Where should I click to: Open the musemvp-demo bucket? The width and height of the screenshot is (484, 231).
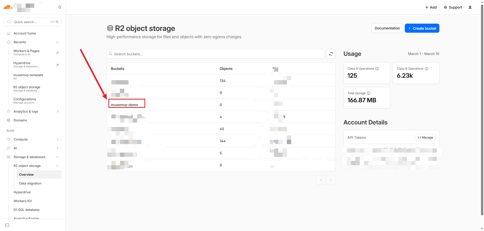(124, 105)
